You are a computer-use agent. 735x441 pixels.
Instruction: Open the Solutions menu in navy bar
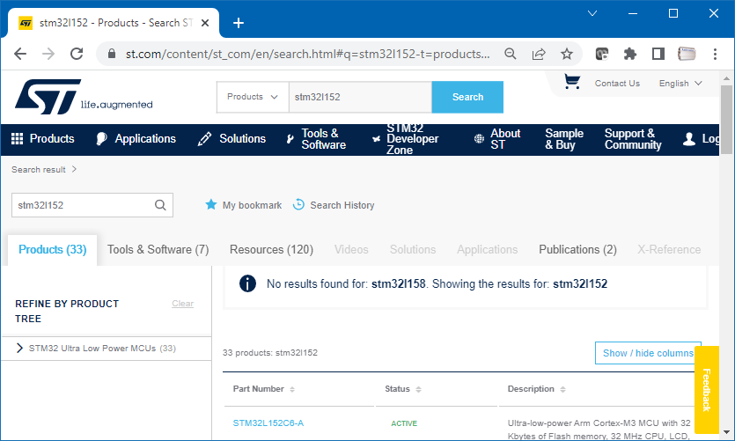coord(232,139)
